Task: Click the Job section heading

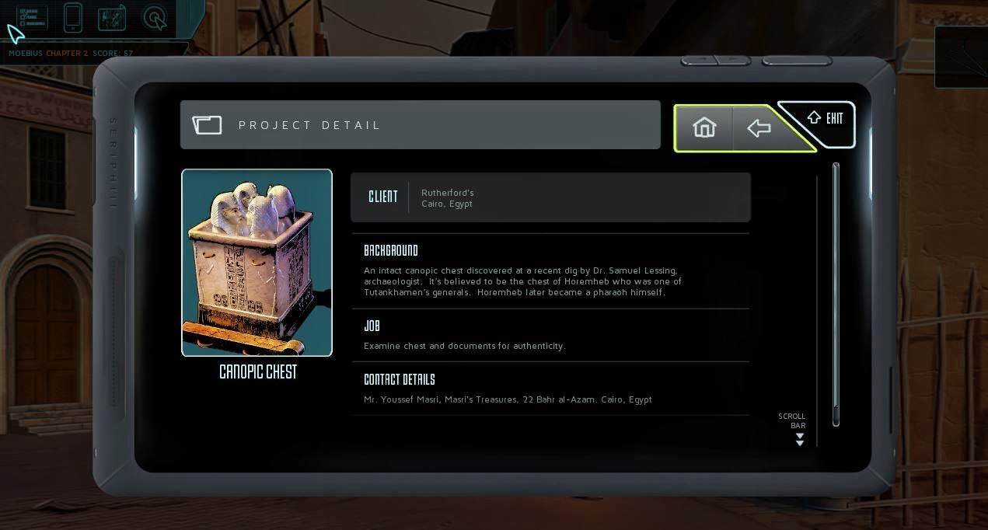Action: pos(372,326)
